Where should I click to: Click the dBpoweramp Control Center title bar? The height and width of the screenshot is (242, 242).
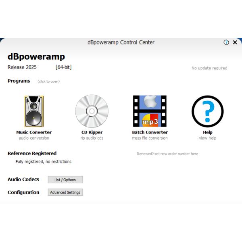point(121,42)
